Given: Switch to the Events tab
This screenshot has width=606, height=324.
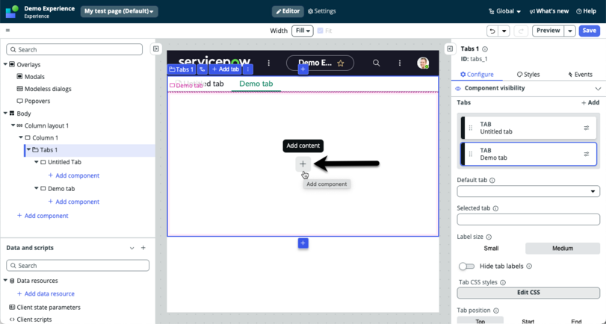Looking at the screenshot, I should (580, 74).
